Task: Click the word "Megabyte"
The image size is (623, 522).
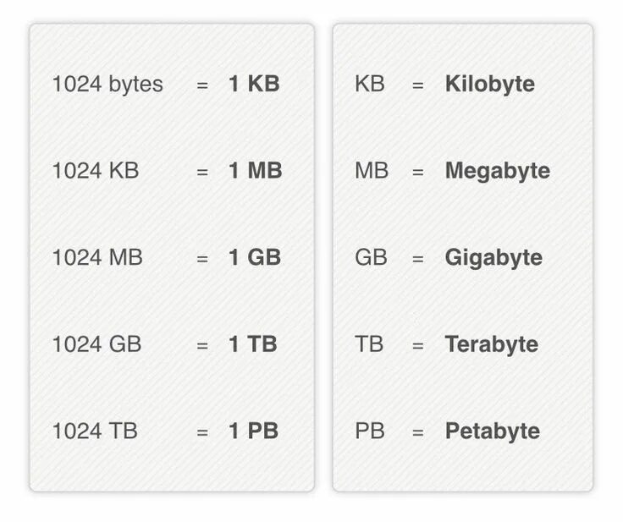Action: [x=497, y=171]
